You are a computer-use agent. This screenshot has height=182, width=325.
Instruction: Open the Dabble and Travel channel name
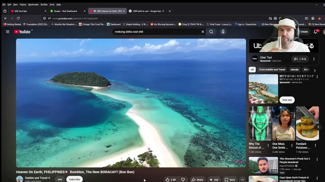pos(36,178)
